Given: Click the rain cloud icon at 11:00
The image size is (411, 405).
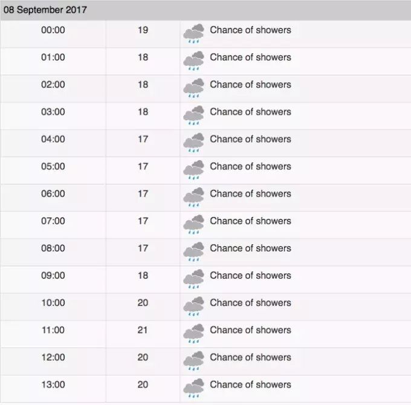Looking at the screenshot, I should [x=193, y=333].
